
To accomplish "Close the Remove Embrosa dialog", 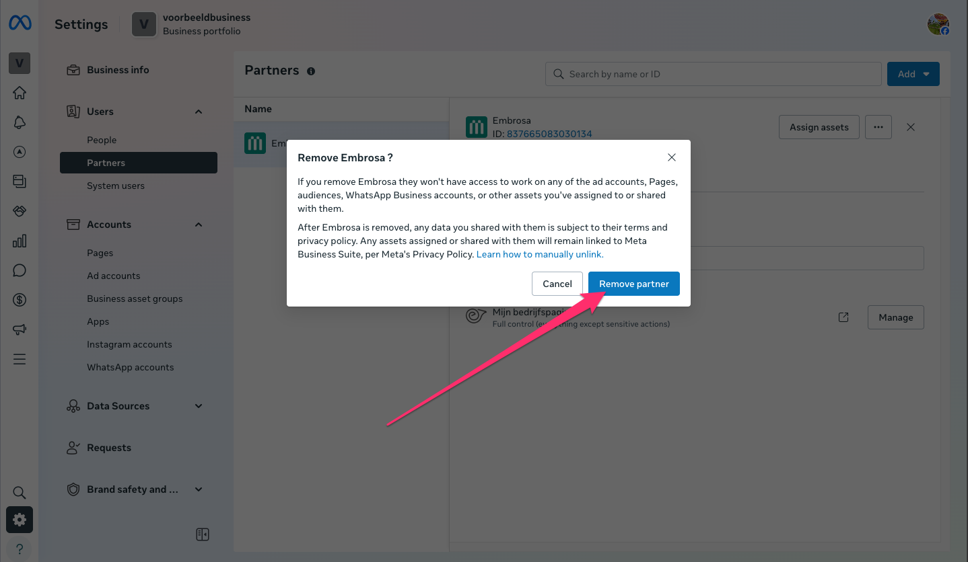I will click(671, 157).
